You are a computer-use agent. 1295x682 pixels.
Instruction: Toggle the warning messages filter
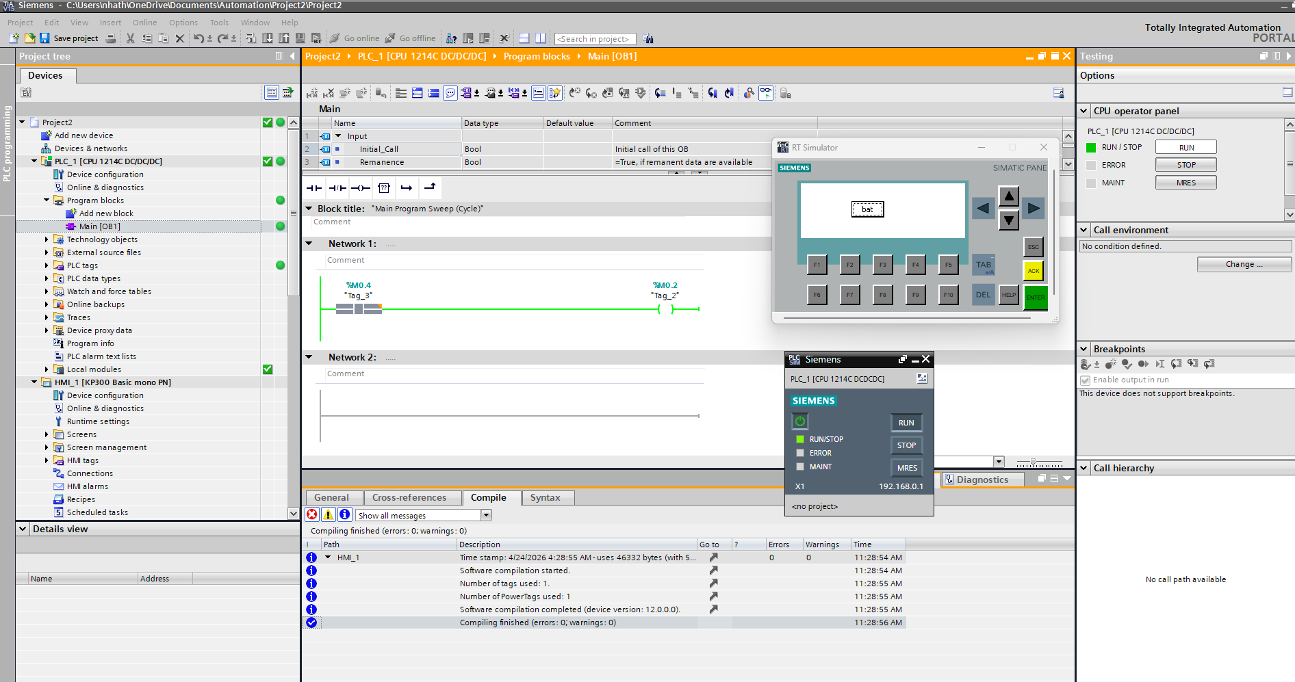coord(329,515)
